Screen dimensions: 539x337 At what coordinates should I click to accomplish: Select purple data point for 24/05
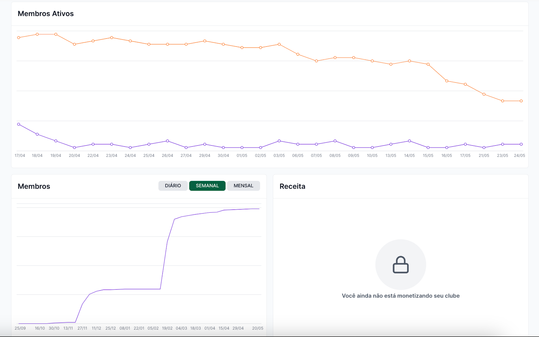(521, 144)
